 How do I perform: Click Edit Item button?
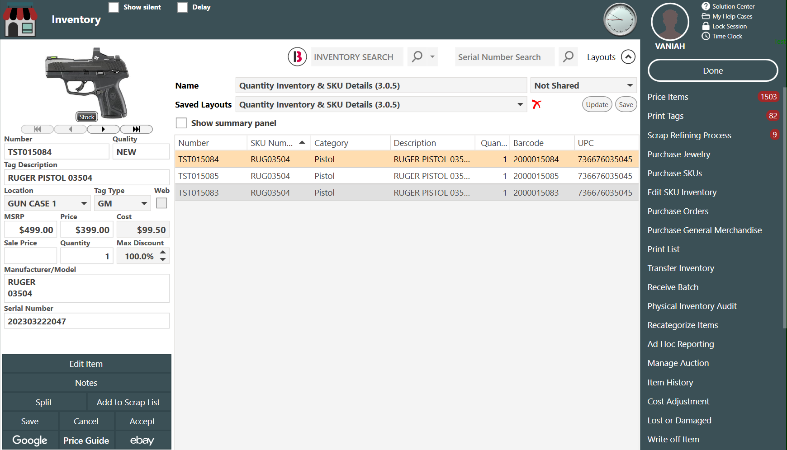[x=86, y=364]
